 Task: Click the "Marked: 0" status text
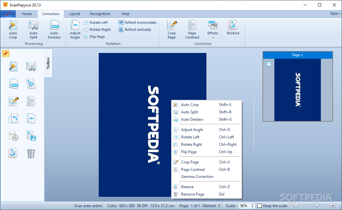(211, 206)
